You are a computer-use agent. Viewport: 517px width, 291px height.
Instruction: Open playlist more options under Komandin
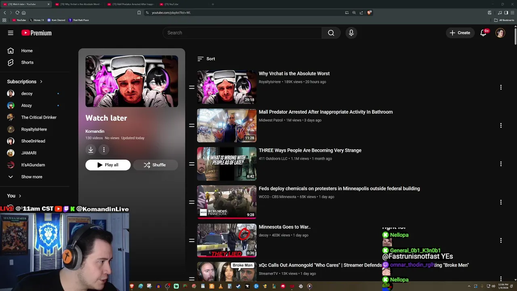pos(104,150)
